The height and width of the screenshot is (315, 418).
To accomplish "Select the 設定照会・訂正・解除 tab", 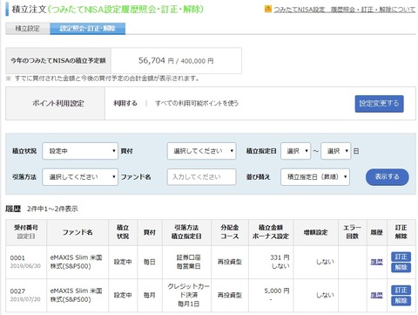I will pos(88,29).
